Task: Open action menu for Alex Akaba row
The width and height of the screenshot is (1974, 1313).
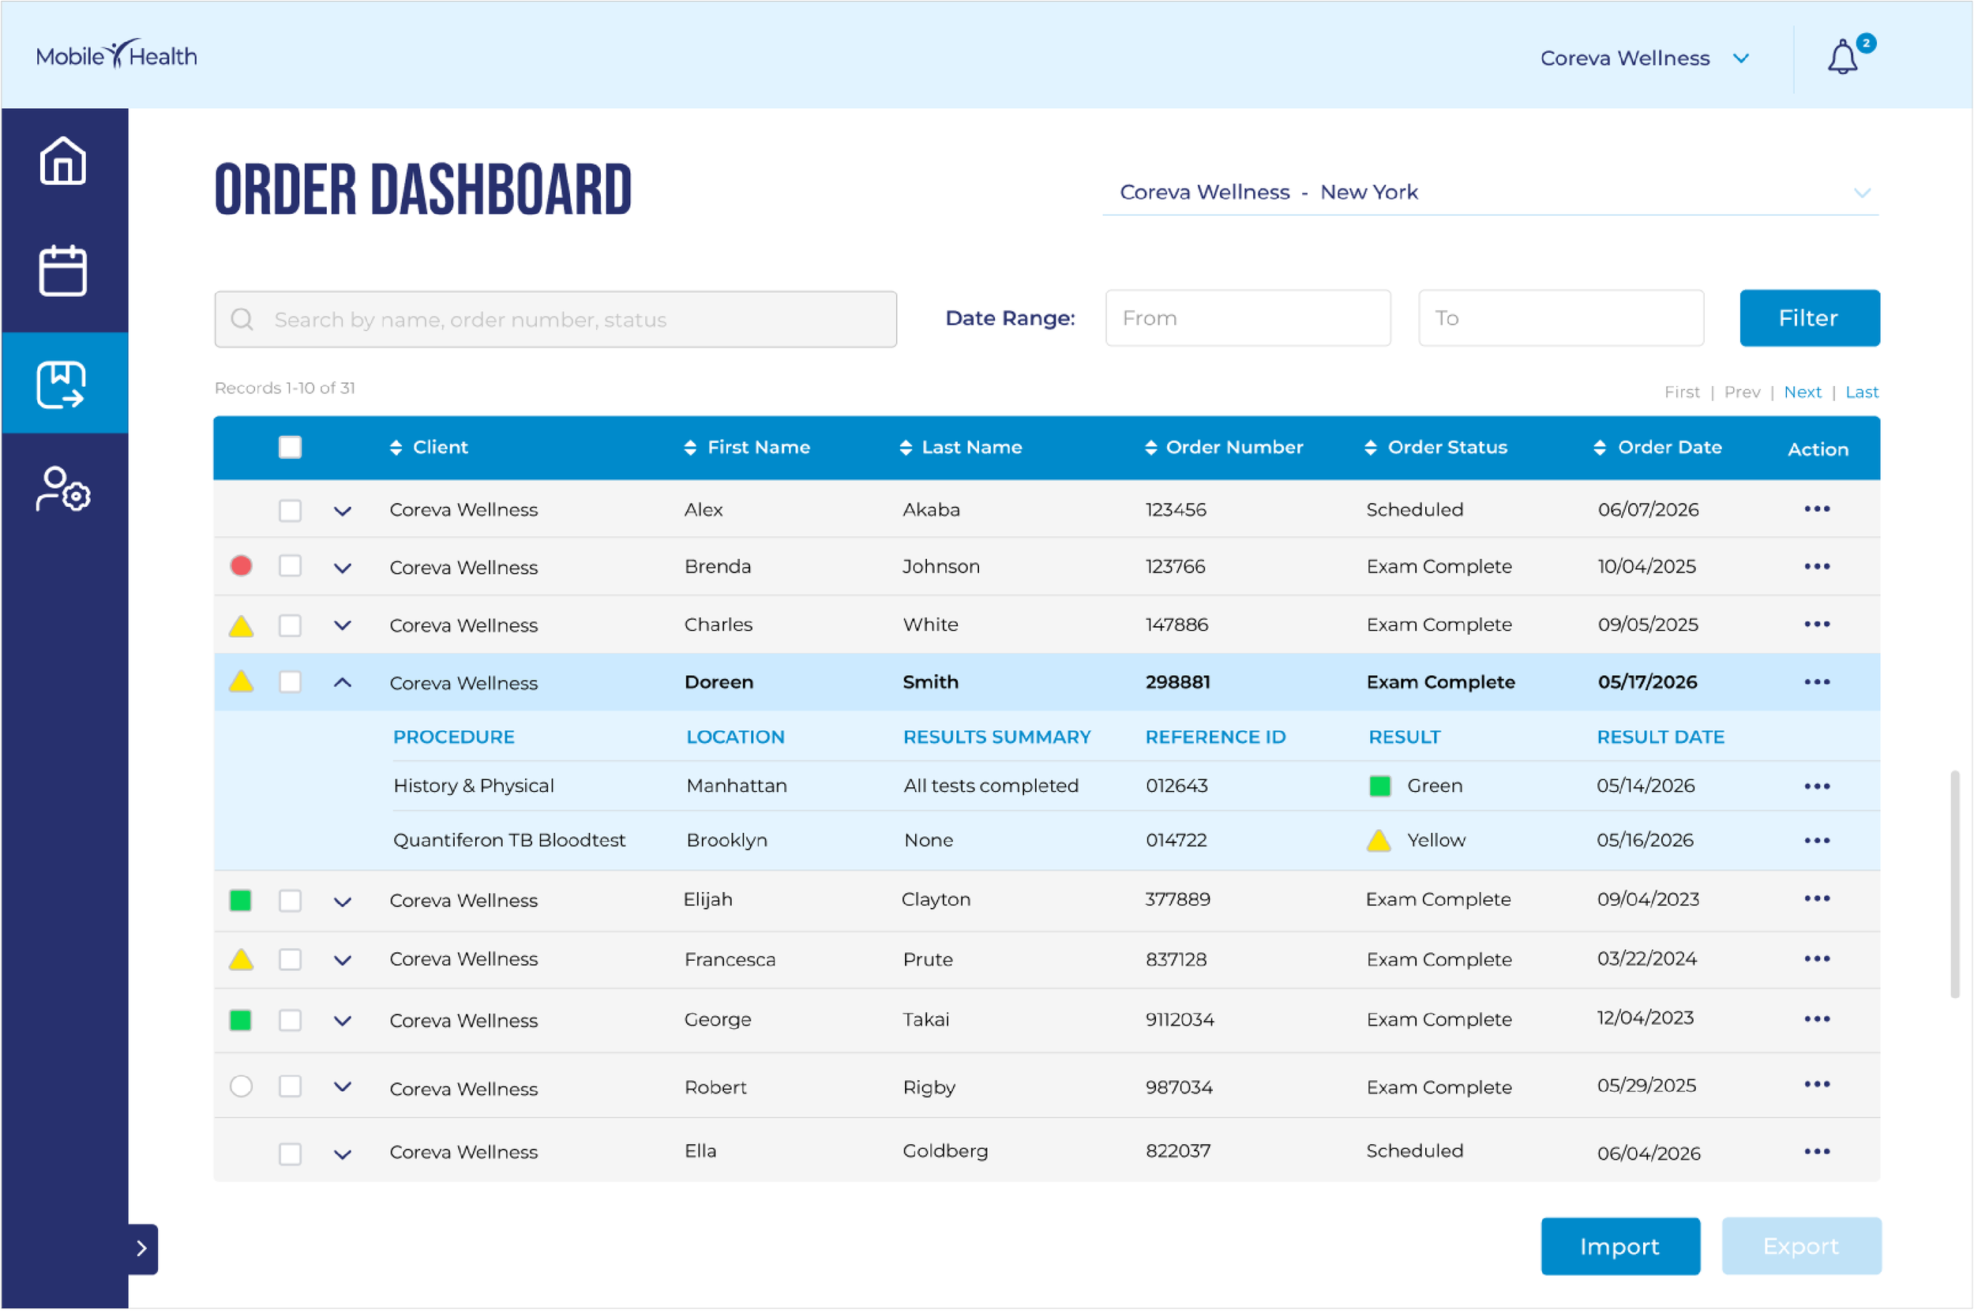Action: coord(1817,509)
